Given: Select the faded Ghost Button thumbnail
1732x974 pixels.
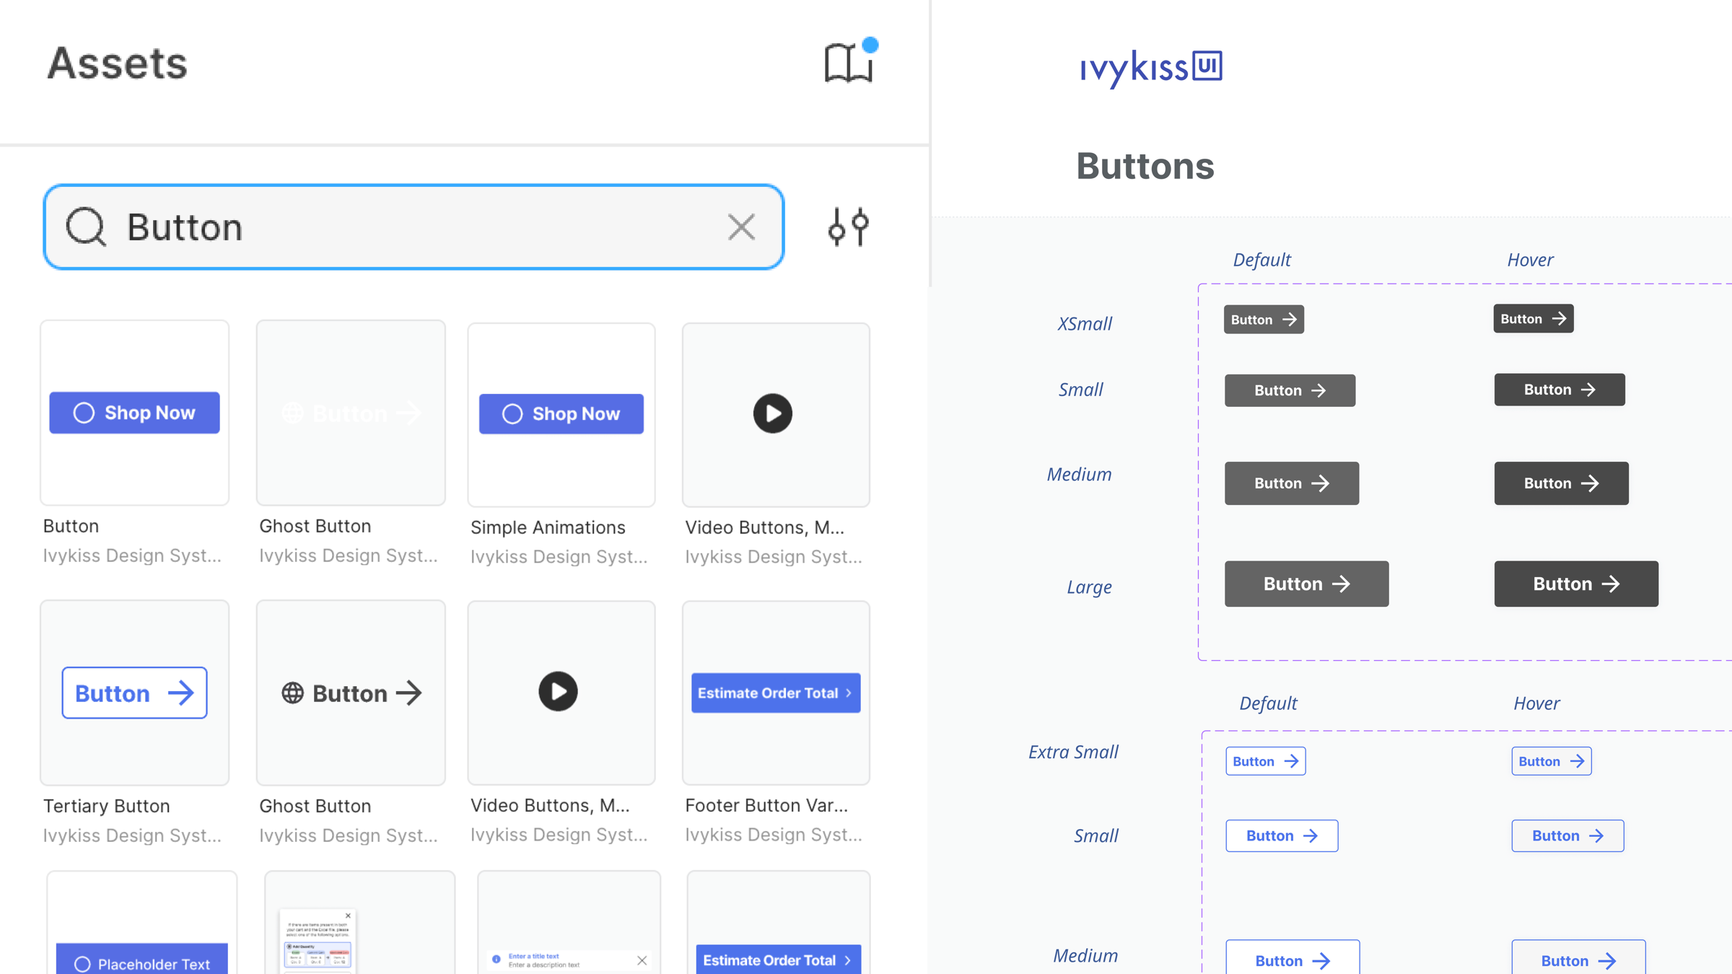Looking at the screenshot, I should (x=351, y=413).
